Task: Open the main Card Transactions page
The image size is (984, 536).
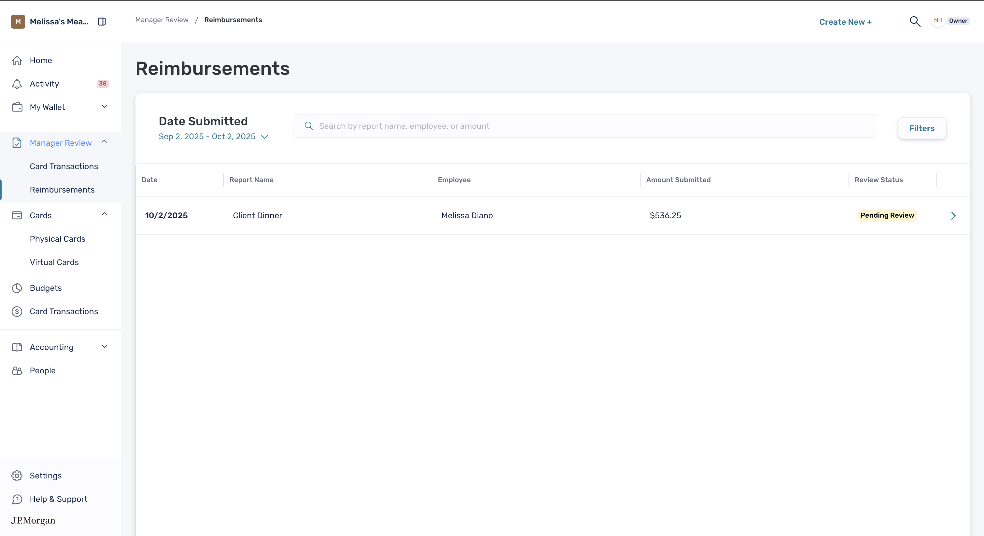Action: click(x=64, y=311)
